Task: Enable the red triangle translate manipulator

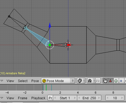Action: (110, 81)
